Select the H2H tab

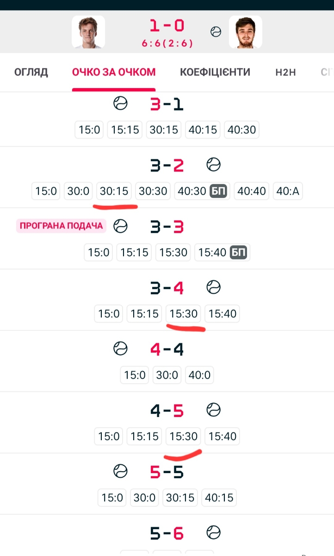tap(285, 72)
